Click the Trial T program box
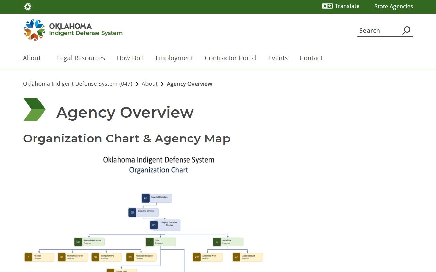Viewport: 436px width, 272px height. click(x=161, y=242)
